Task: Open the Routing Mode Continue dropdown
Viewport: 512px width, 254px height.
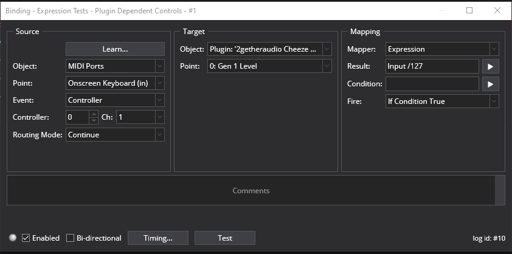Action: click(115, 135)
